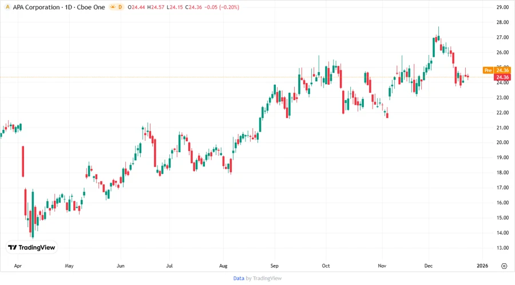This screenshot has height=285, width=515.
Task: Click the 29.00 price axis label
Action: click(x=502, y=7)
